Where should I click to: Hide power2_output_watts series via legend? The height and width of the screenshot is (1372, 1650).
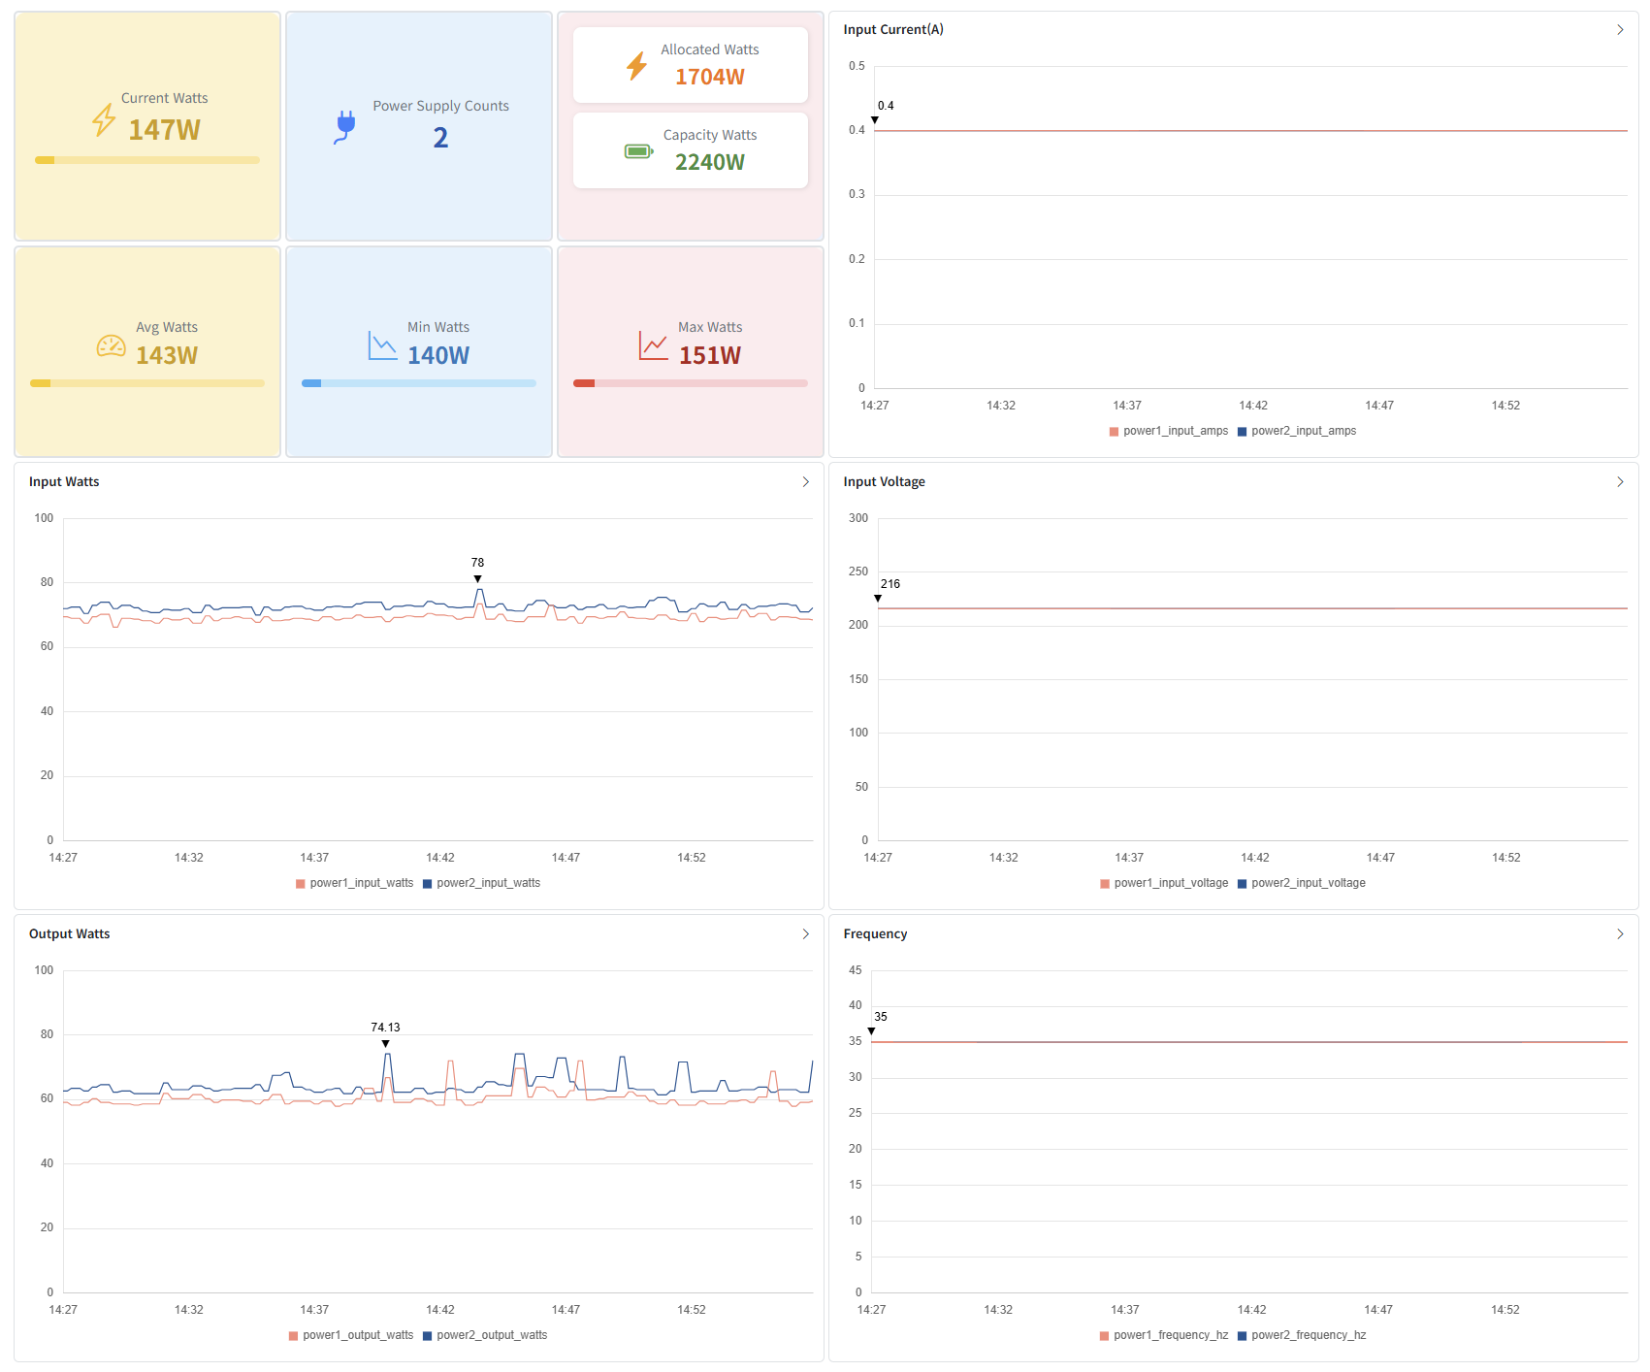click(x=485, y=1335)
